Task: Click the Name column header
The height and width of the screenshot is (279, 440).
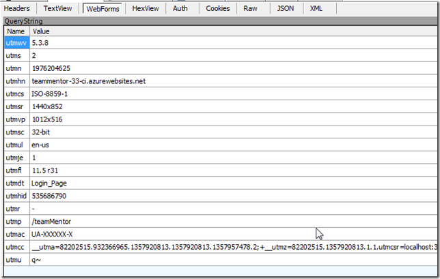Action: pos(17,31)
